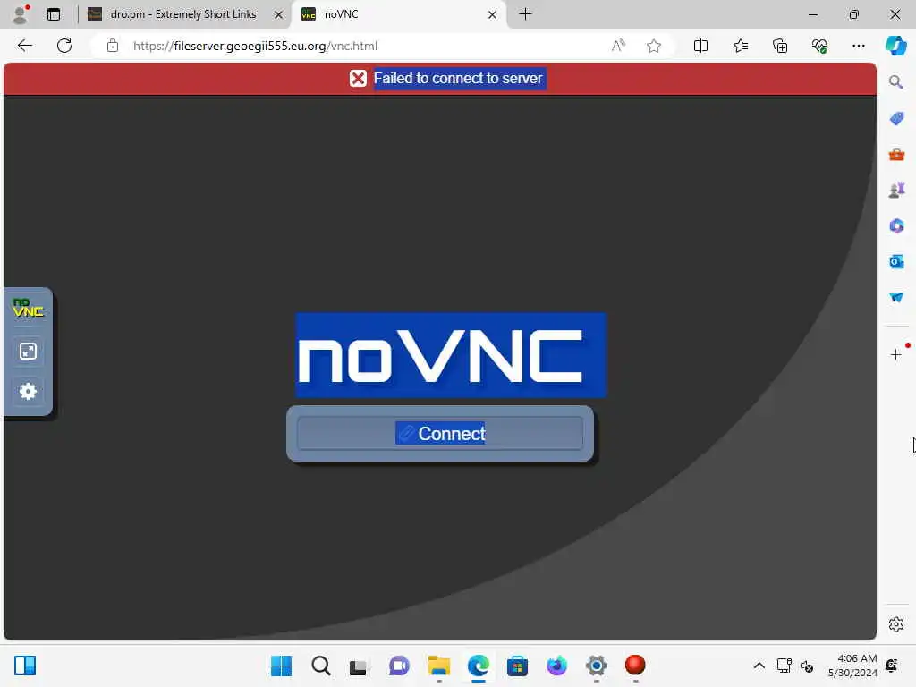The width and height of the screenshot is (916, 687).
Task: Open the Games chess icon in the sidebar
Action: click(x=896, y=190)
